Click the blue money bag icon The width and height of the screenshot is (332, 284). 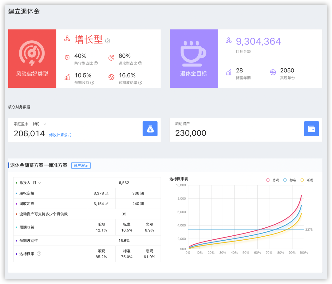(150, 129)
